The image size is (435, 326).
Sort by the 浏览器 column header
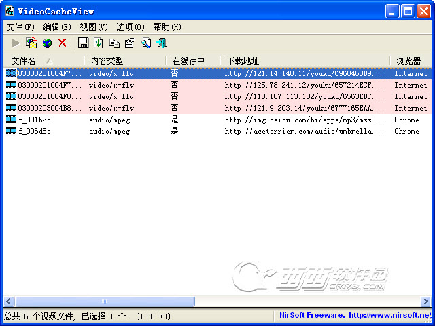[x=411, y=60]
